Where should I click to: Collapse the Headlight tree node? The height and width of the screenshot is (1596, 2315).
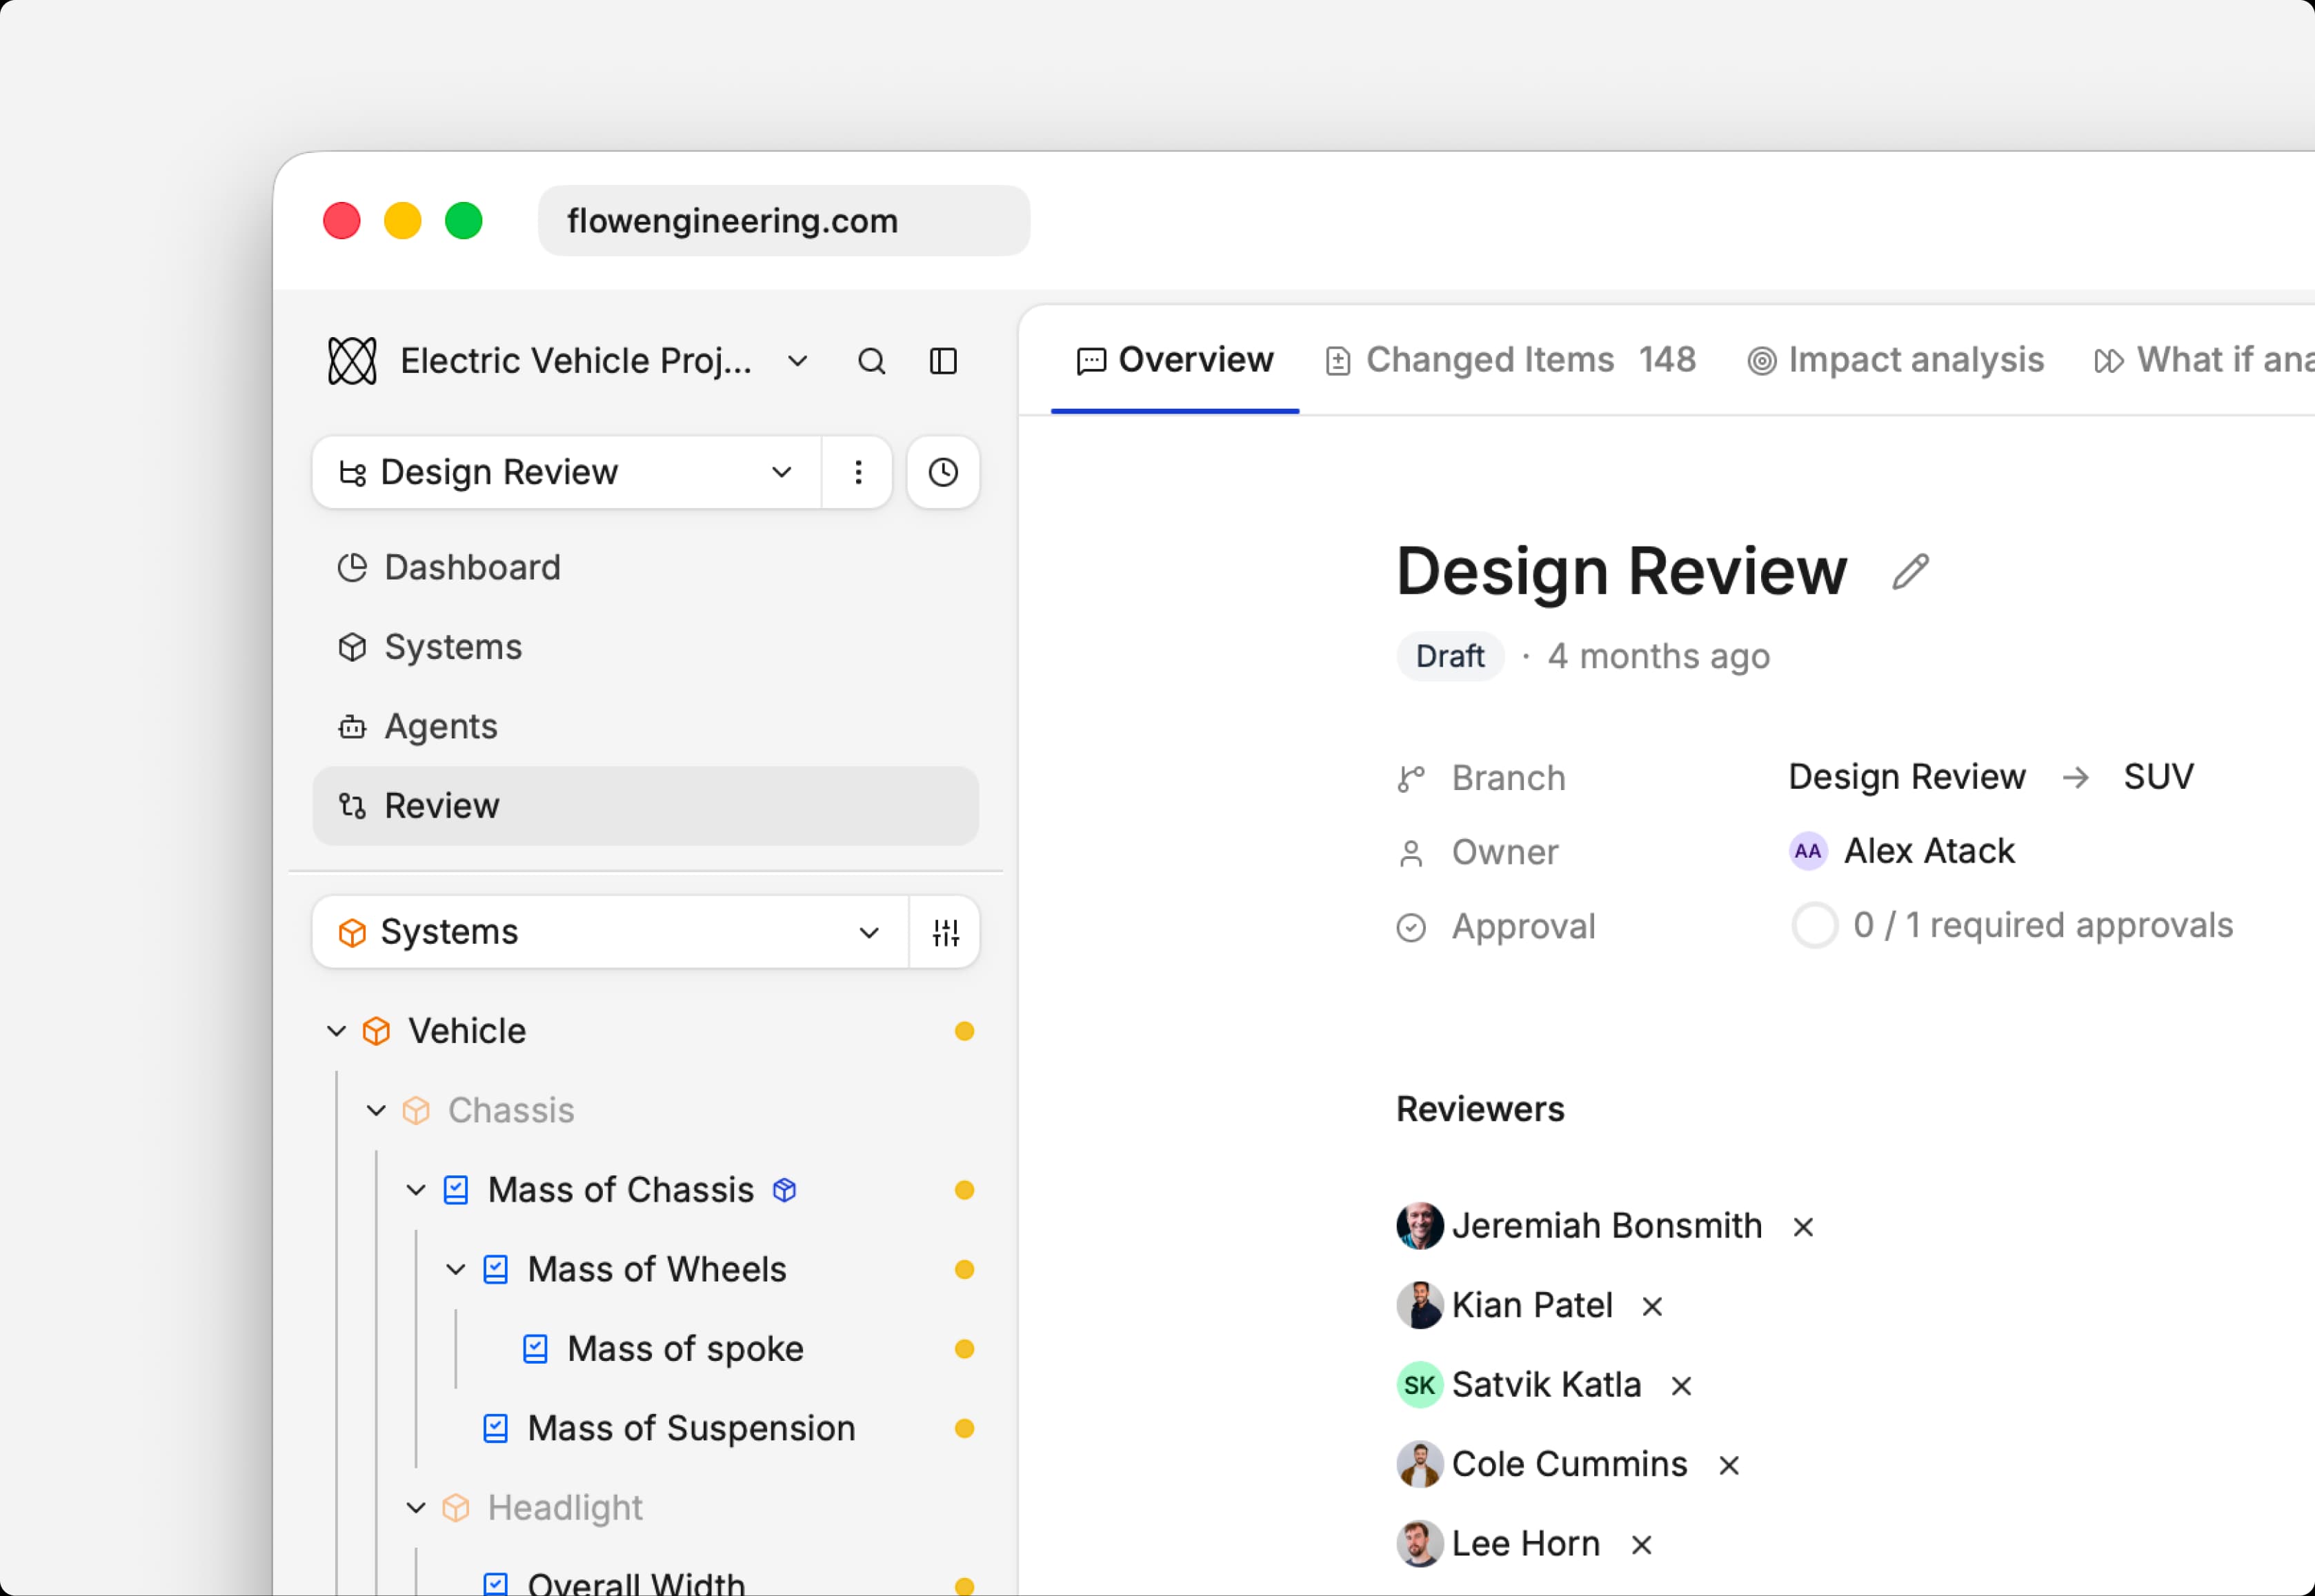point(416,1508)
